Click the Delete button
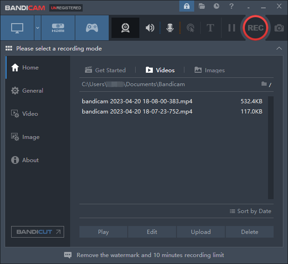Screen dimensions: 288x264 (249, 232)
